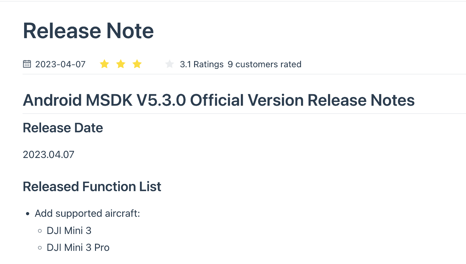Select the second yellow rating star

click(x=121, y=64)
